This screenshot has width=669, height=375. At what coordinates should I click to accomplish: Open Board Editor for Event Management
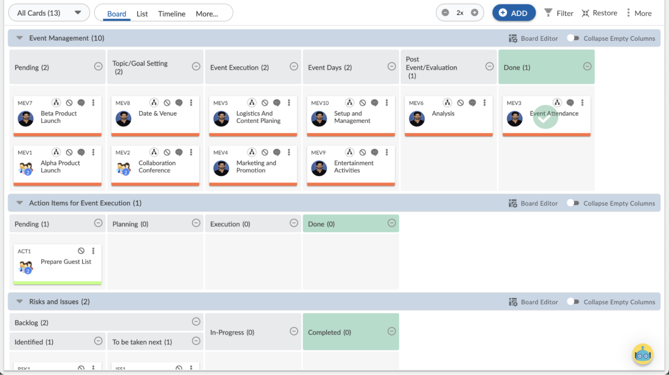point(533,38)
